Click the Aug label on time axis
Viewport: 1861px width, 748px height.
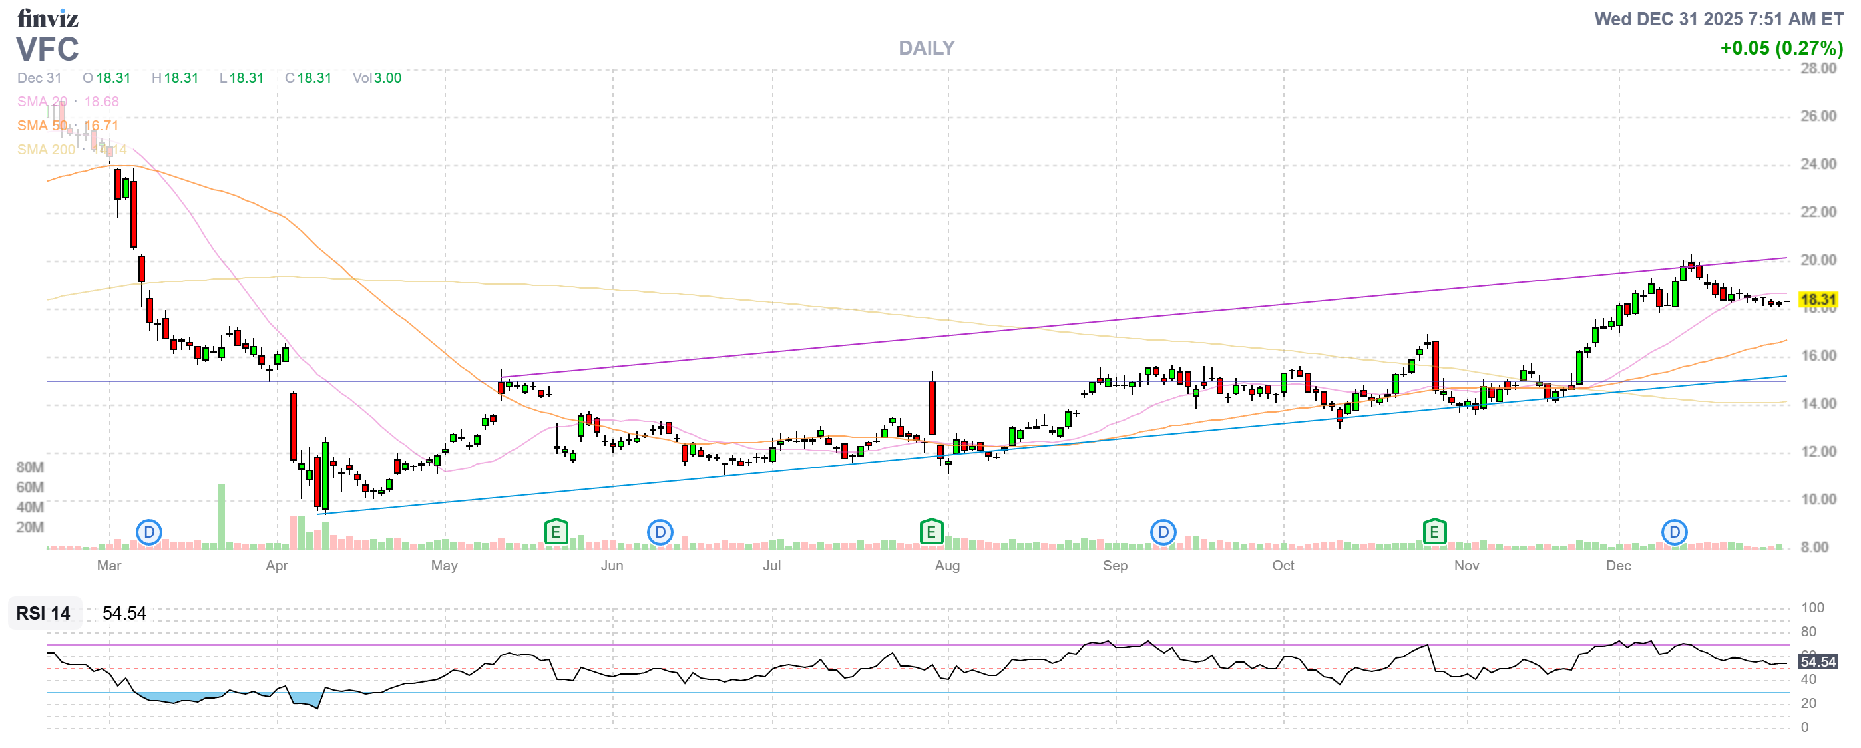coord(947,566)
